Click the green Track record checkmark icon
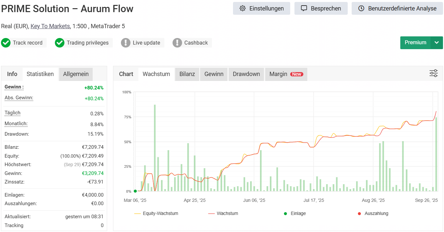The image size is (444, 232). [6, 43]
